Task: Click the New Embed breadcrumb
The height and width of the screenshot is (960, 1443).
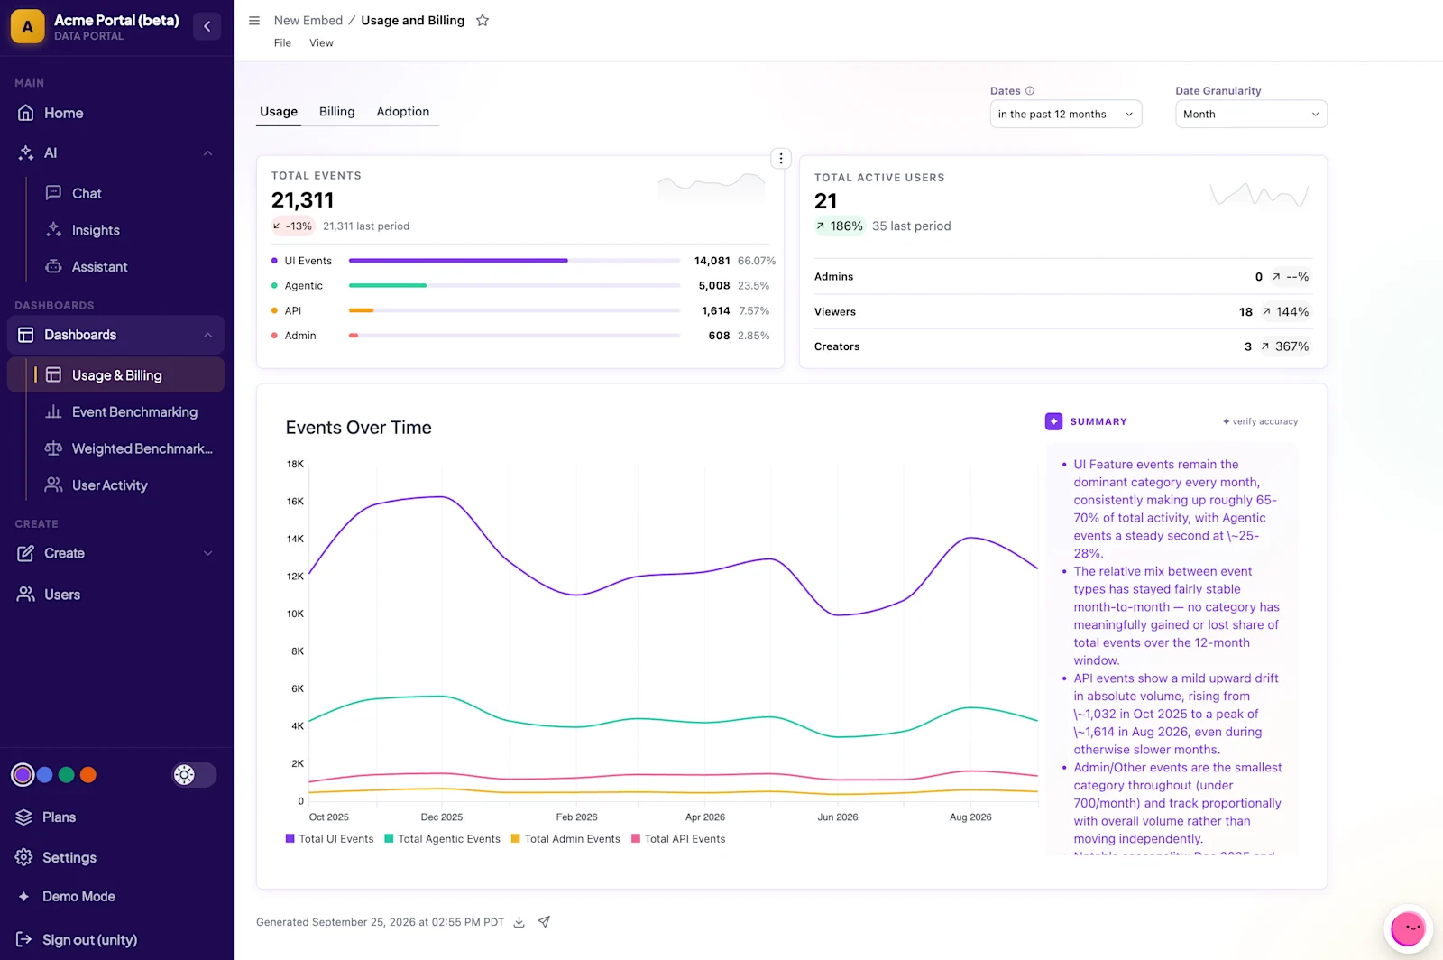Action: coord(308,21)
